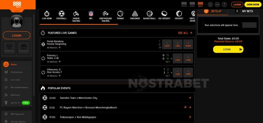The height and width of the screenshot is (123, 263).
Task: Open the Snooker category
Action: tap(135, 15)
